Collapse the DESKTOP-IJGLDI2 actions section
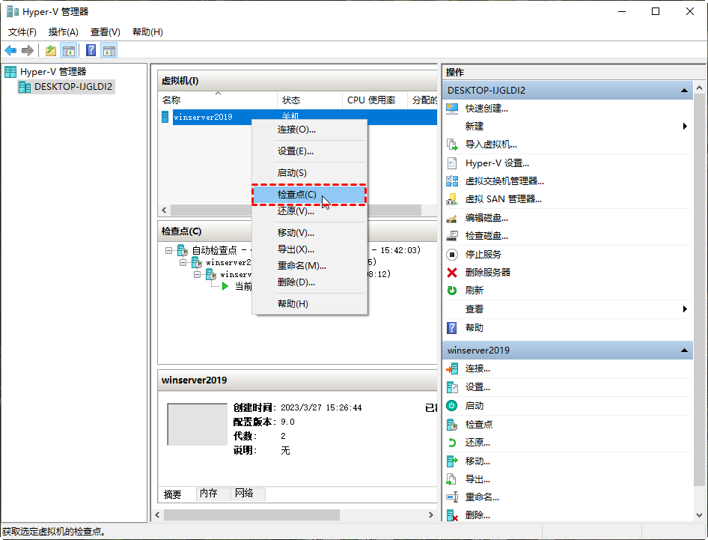Screen dimensions: 708x540 [683, 90]
